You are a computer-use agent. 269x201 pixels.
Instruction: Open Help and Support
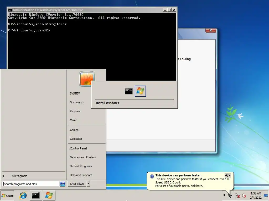[x=81, y=175]
